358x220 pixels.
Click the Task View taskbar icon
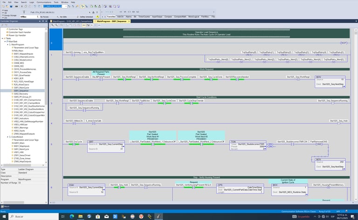click(63, 216)
